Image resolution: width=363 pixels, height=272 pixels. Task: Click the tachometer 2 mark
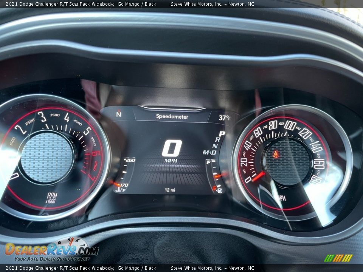tap(20, 129)
